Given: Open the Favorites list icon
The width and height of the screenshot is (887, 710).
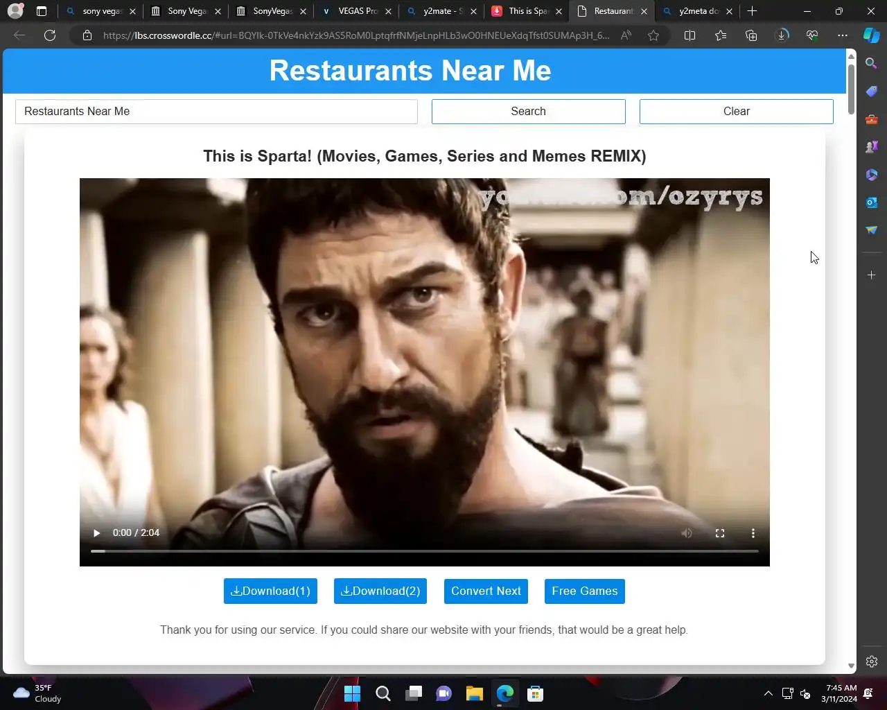Looking at the screenshot, I should (x=721, y=35).
